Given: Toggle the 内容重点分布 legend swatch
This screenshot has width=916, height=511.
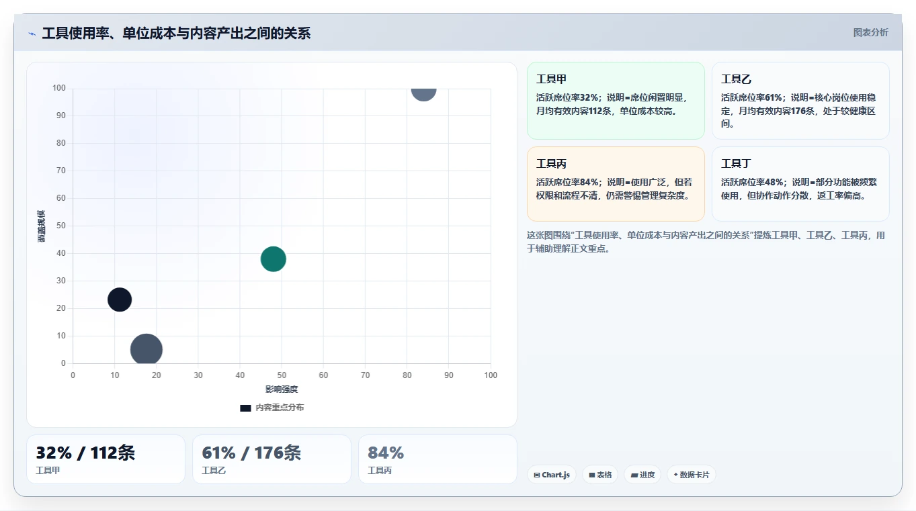Looking at the screenshot, I should (245, 408).
